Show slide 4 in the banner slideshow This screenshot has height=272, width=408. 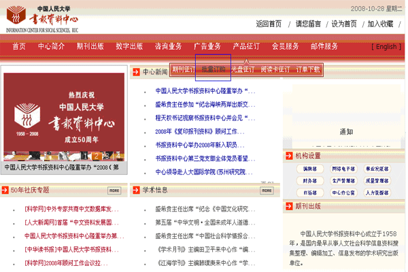coord(118,156)
